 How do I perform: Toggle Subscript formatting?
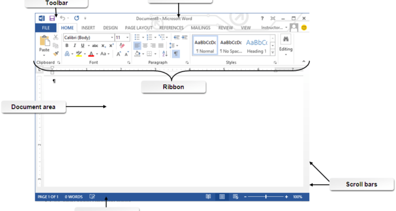[x=103, y=46]
